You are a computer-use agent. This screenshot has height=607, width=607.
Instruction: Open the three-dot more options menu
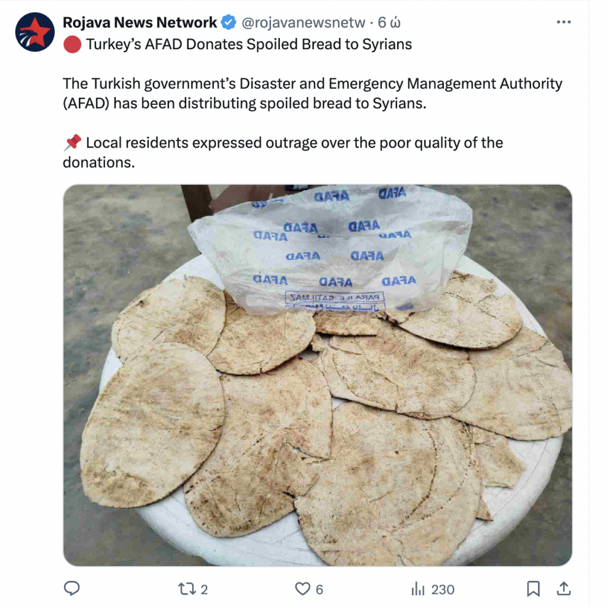point(564,22)
